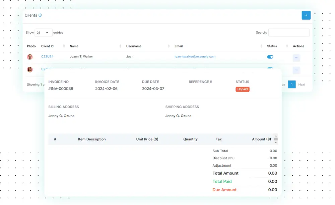
Task: Open the actions ellipsis menu for the second client
Action: coord(296,70)
